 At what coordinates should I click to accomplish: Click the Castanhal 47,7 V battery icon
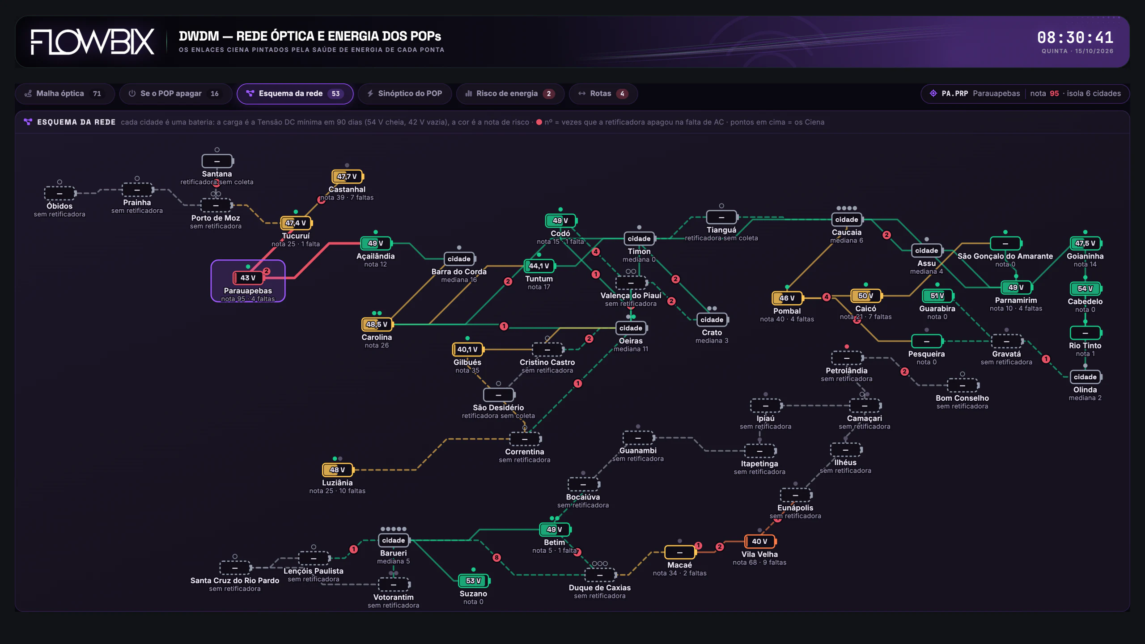347,177
